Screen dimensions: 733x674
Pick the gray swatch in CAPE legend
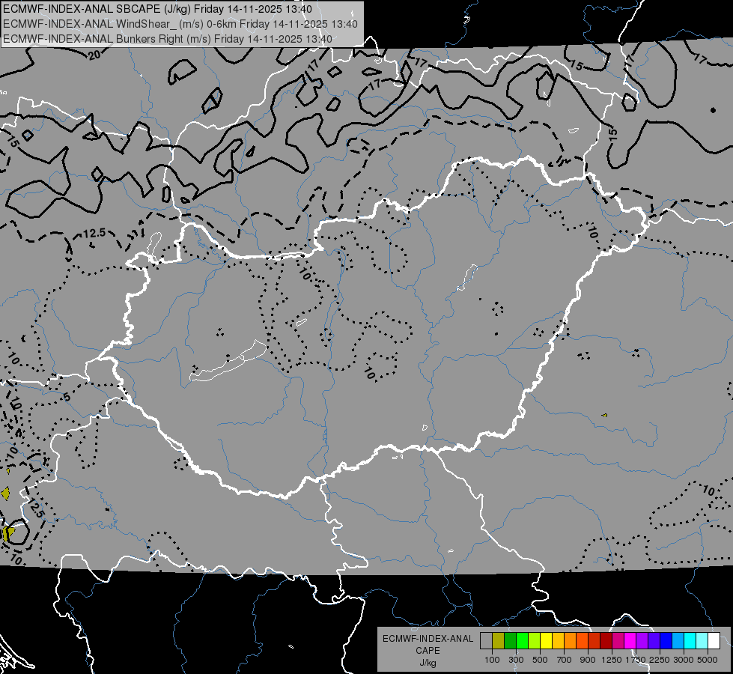(486, 640)
